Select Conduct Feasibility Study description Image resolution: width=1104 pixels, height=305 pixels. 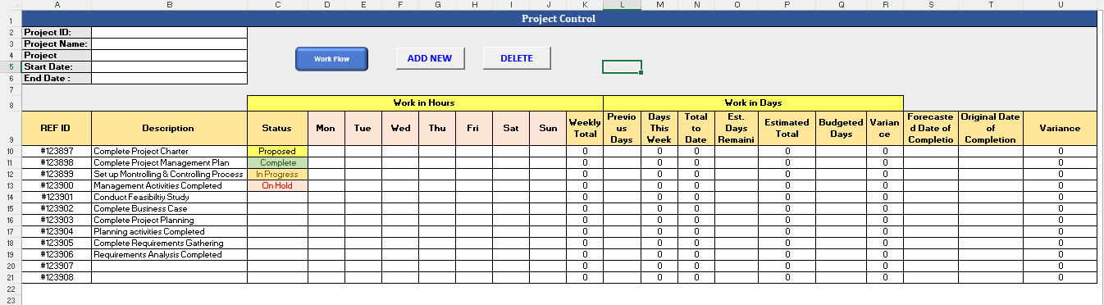(169, 197)
